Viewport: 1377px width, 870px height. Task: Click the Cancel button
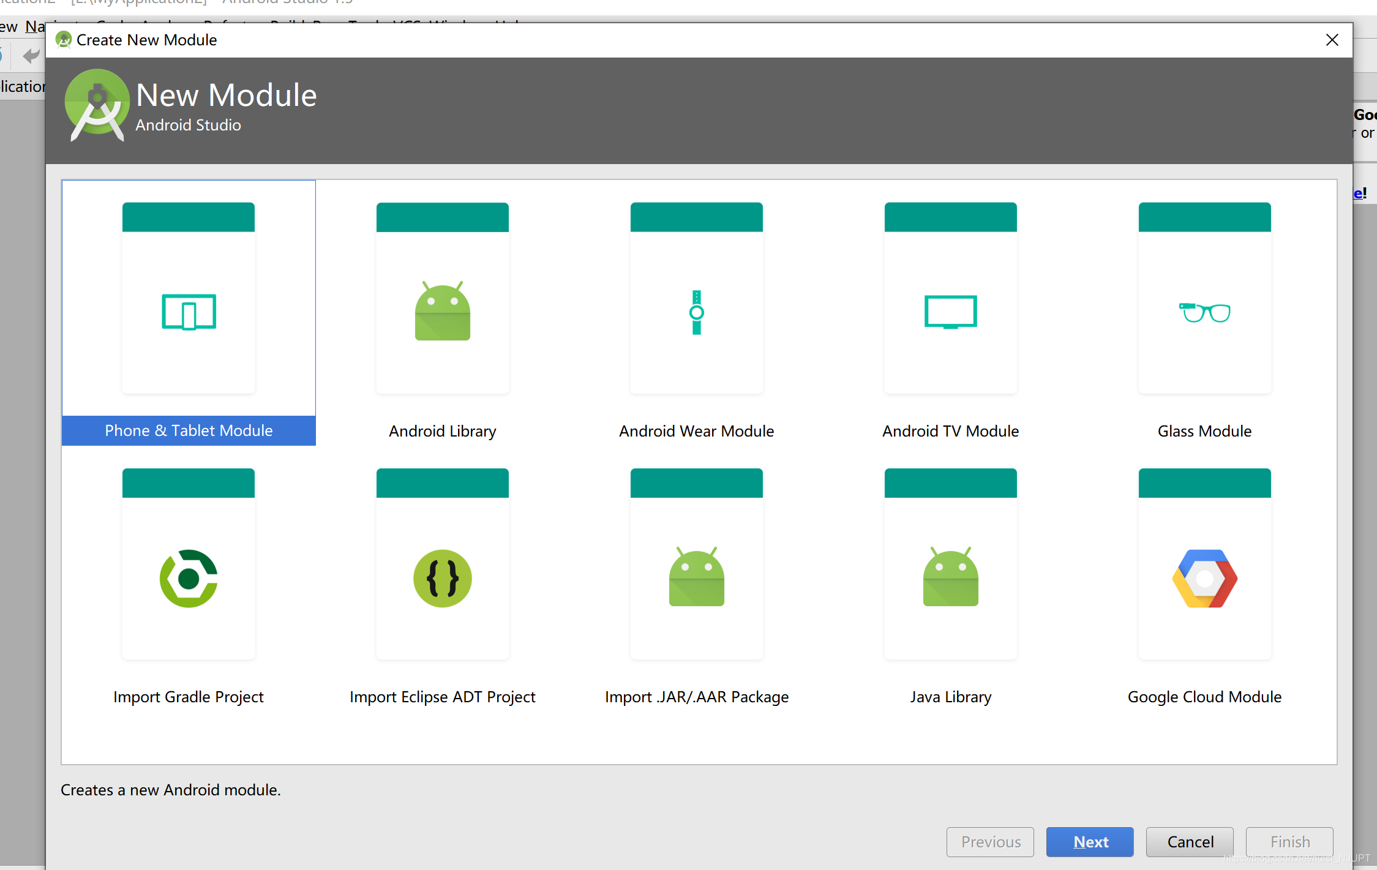coord(1190,842)
